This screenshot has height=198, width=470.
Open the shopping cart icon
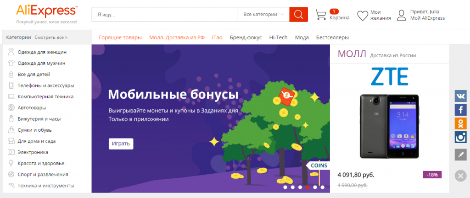[321, 15]
